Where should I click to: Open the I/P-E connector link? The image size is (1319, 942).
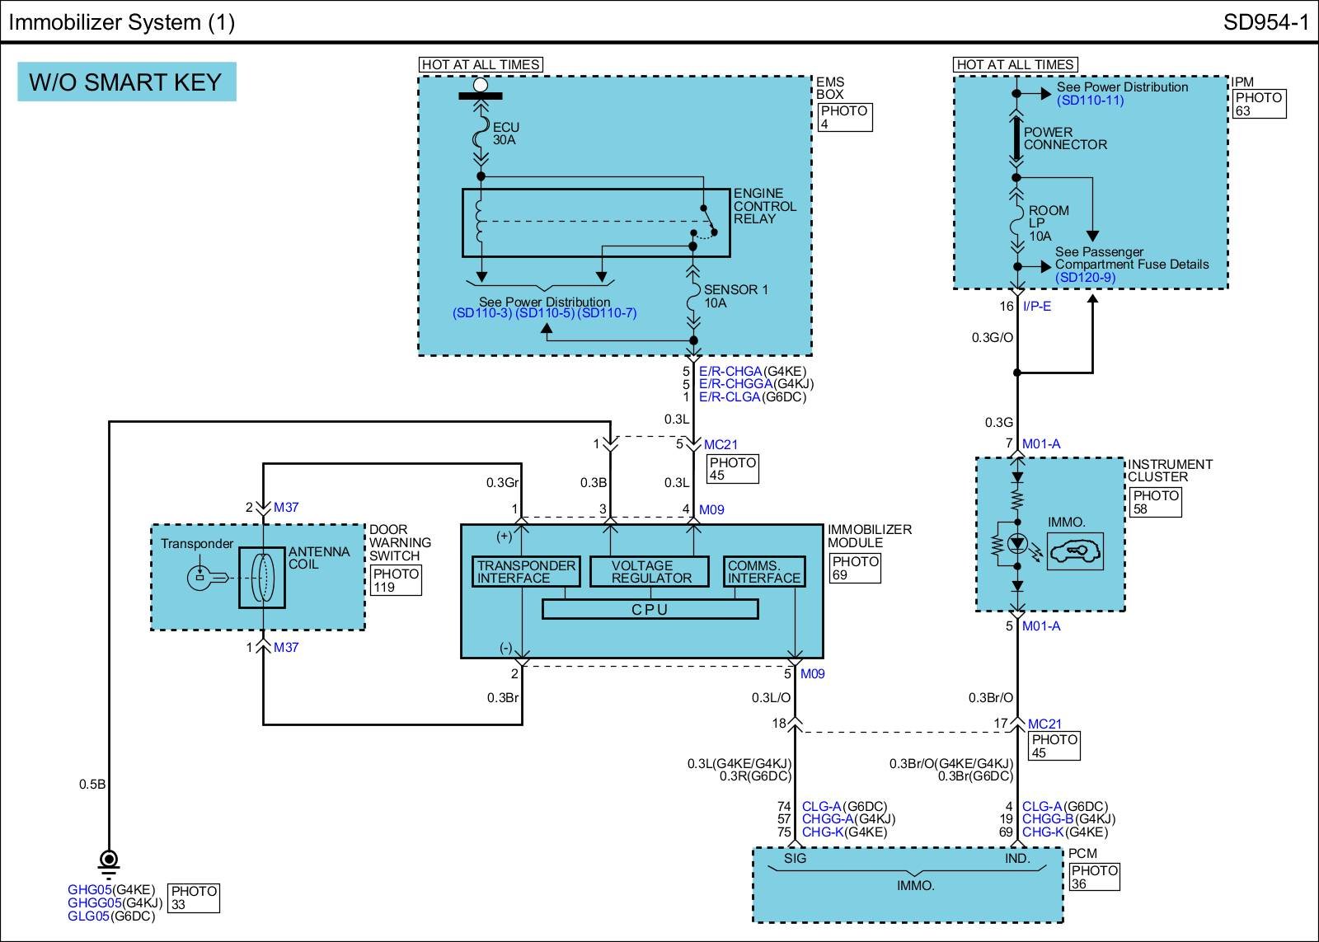pyautogui.click(x=1037, y=307)
